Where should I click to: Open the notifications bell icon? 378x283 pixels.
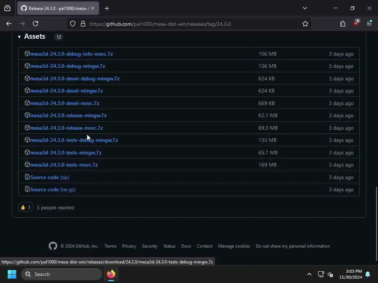pyautogui.click(x=368, y=274)
